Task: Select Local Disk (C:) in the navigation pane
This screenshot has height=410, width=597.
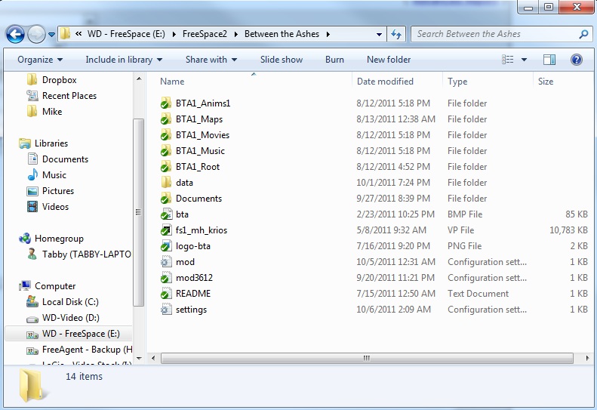Action: [x=70, y=302]
